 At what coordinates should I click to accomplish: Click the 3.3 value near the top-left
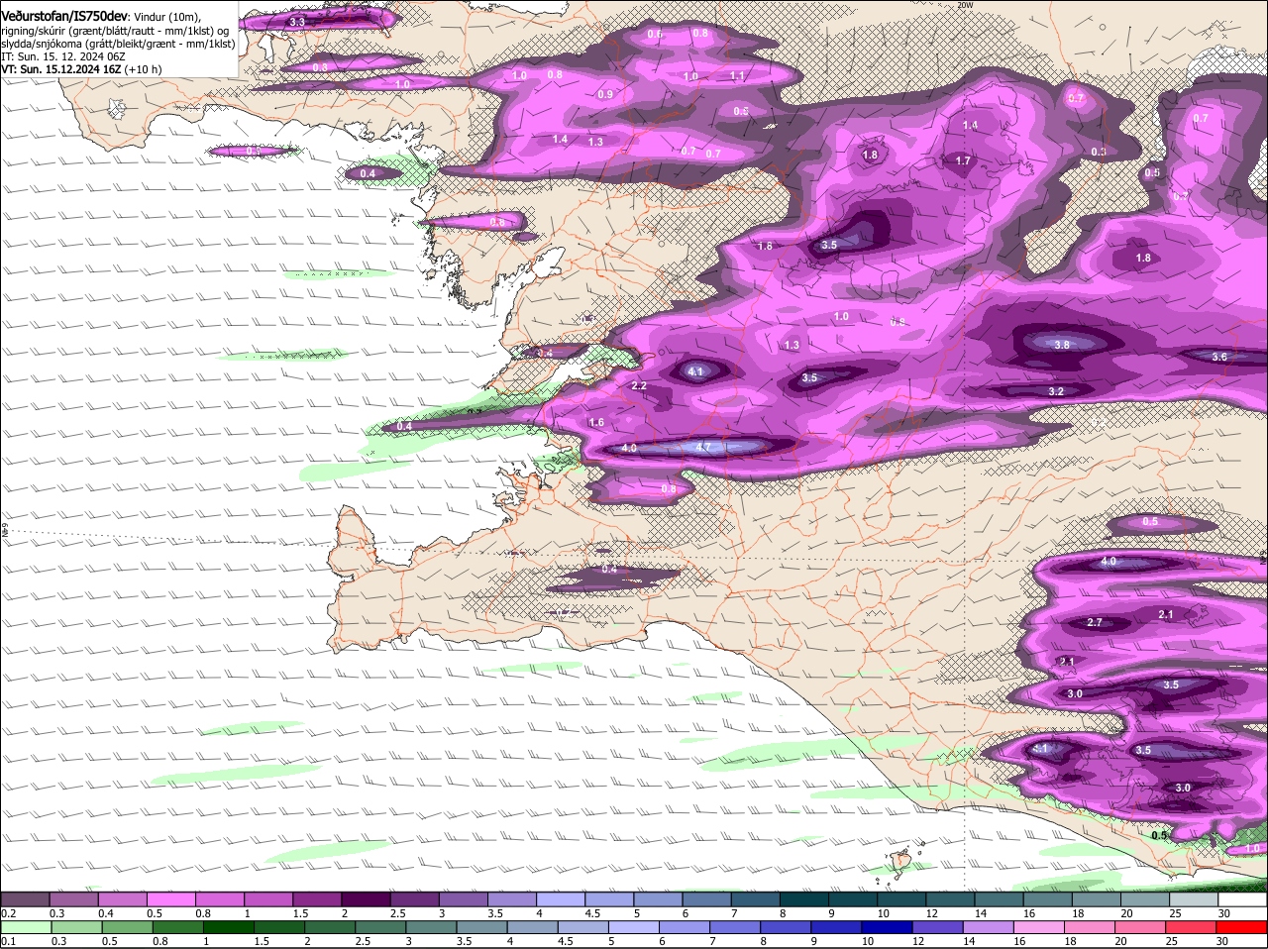[x=297, y=21]
